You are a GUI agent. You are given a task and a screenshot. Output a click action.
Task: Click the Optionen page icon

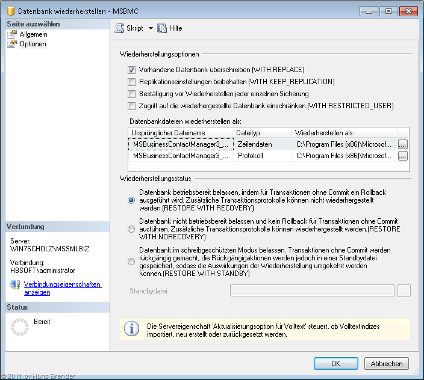12,44
